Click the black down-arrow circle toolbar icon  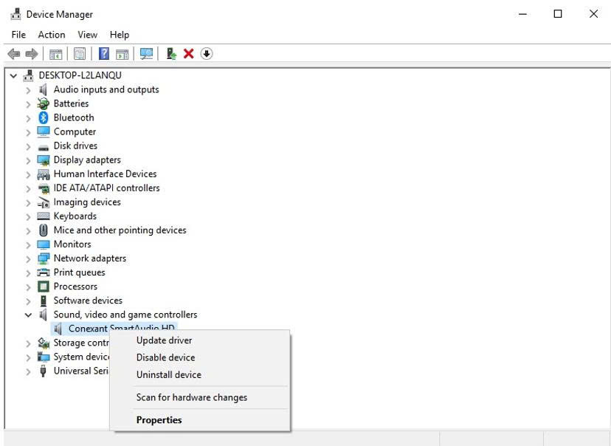coord(207,54)
